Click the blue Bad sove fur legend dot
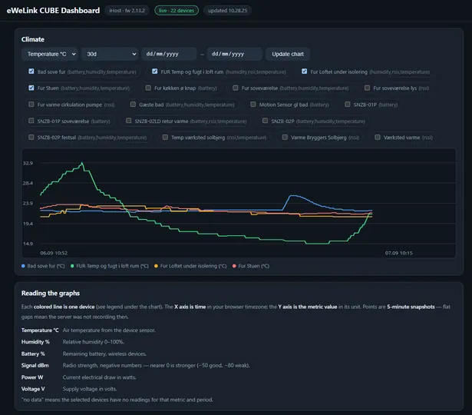The width and height of the screenshot is (472, 415). (x=23, y=266)
